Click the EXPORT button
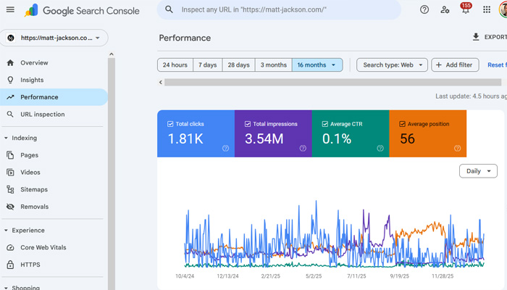The width and height of the screenshot is (507, 290). 490,37
